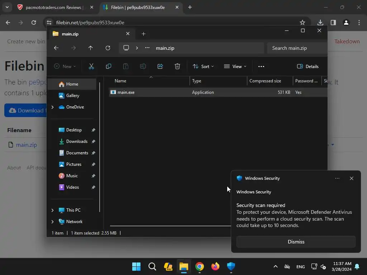The height and width of the screenshot is (275, 367).
Task: Open Gallery in navigation pane
Action: click(72, 96)
